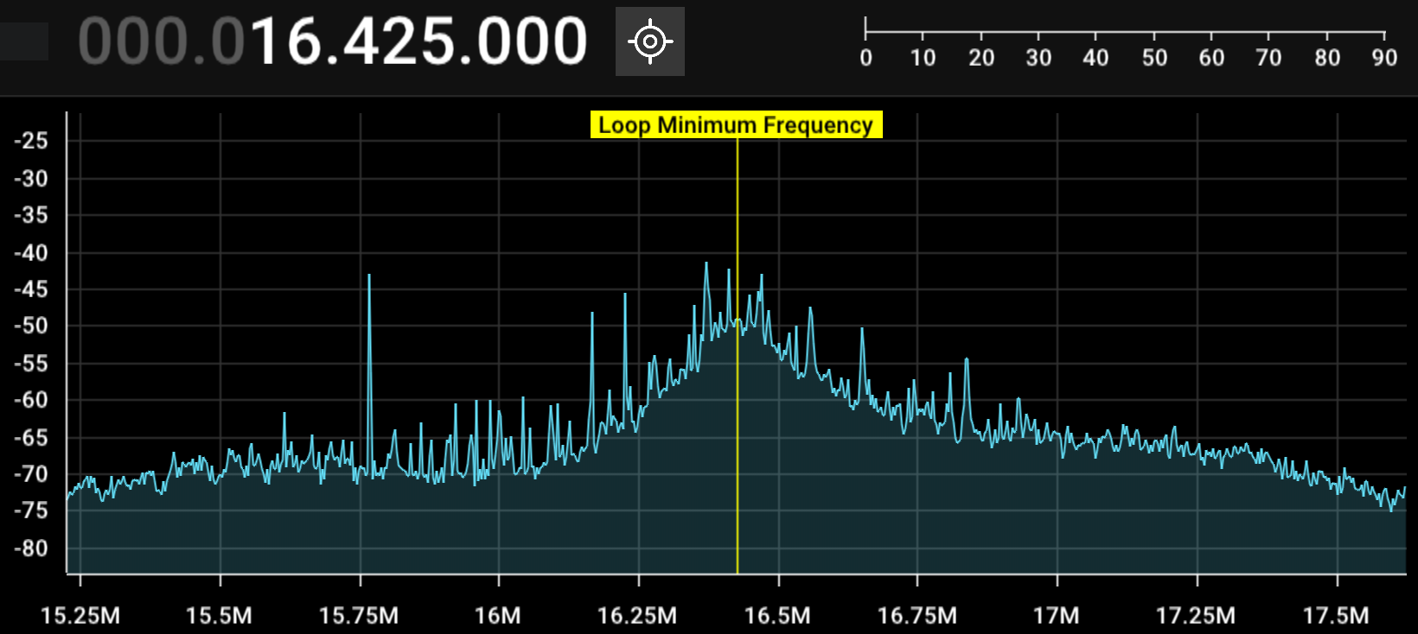The height and width of the screenshot is (634, 1418).
Task: Click the 50 mark on the signal meter
Action: pos(1154,57)
